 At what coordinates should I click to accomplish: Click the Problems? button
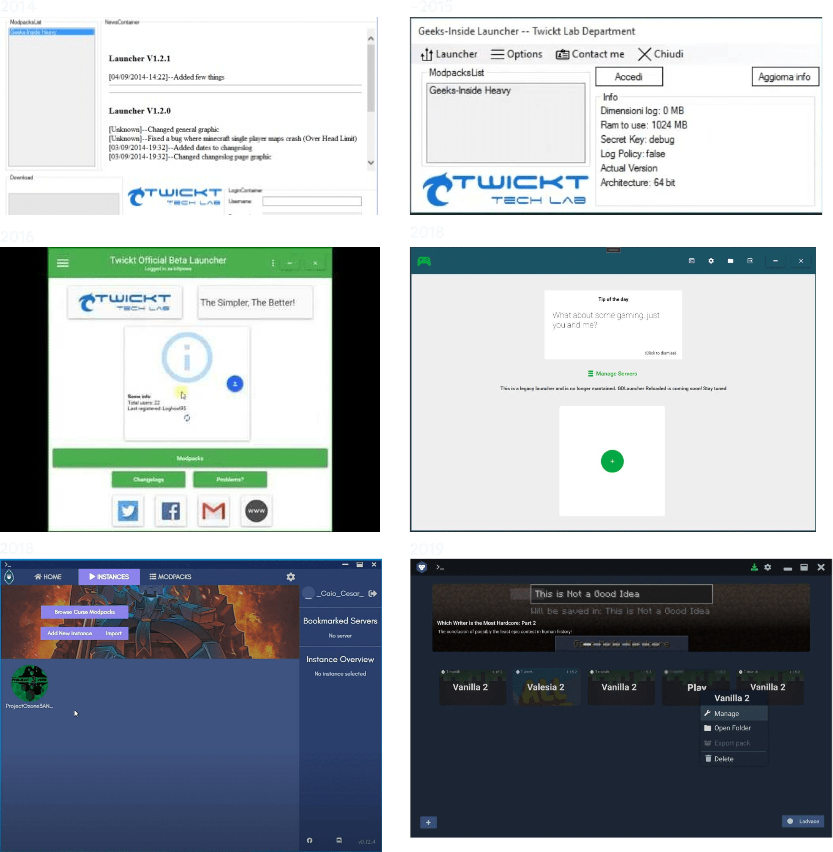(230, 479)
